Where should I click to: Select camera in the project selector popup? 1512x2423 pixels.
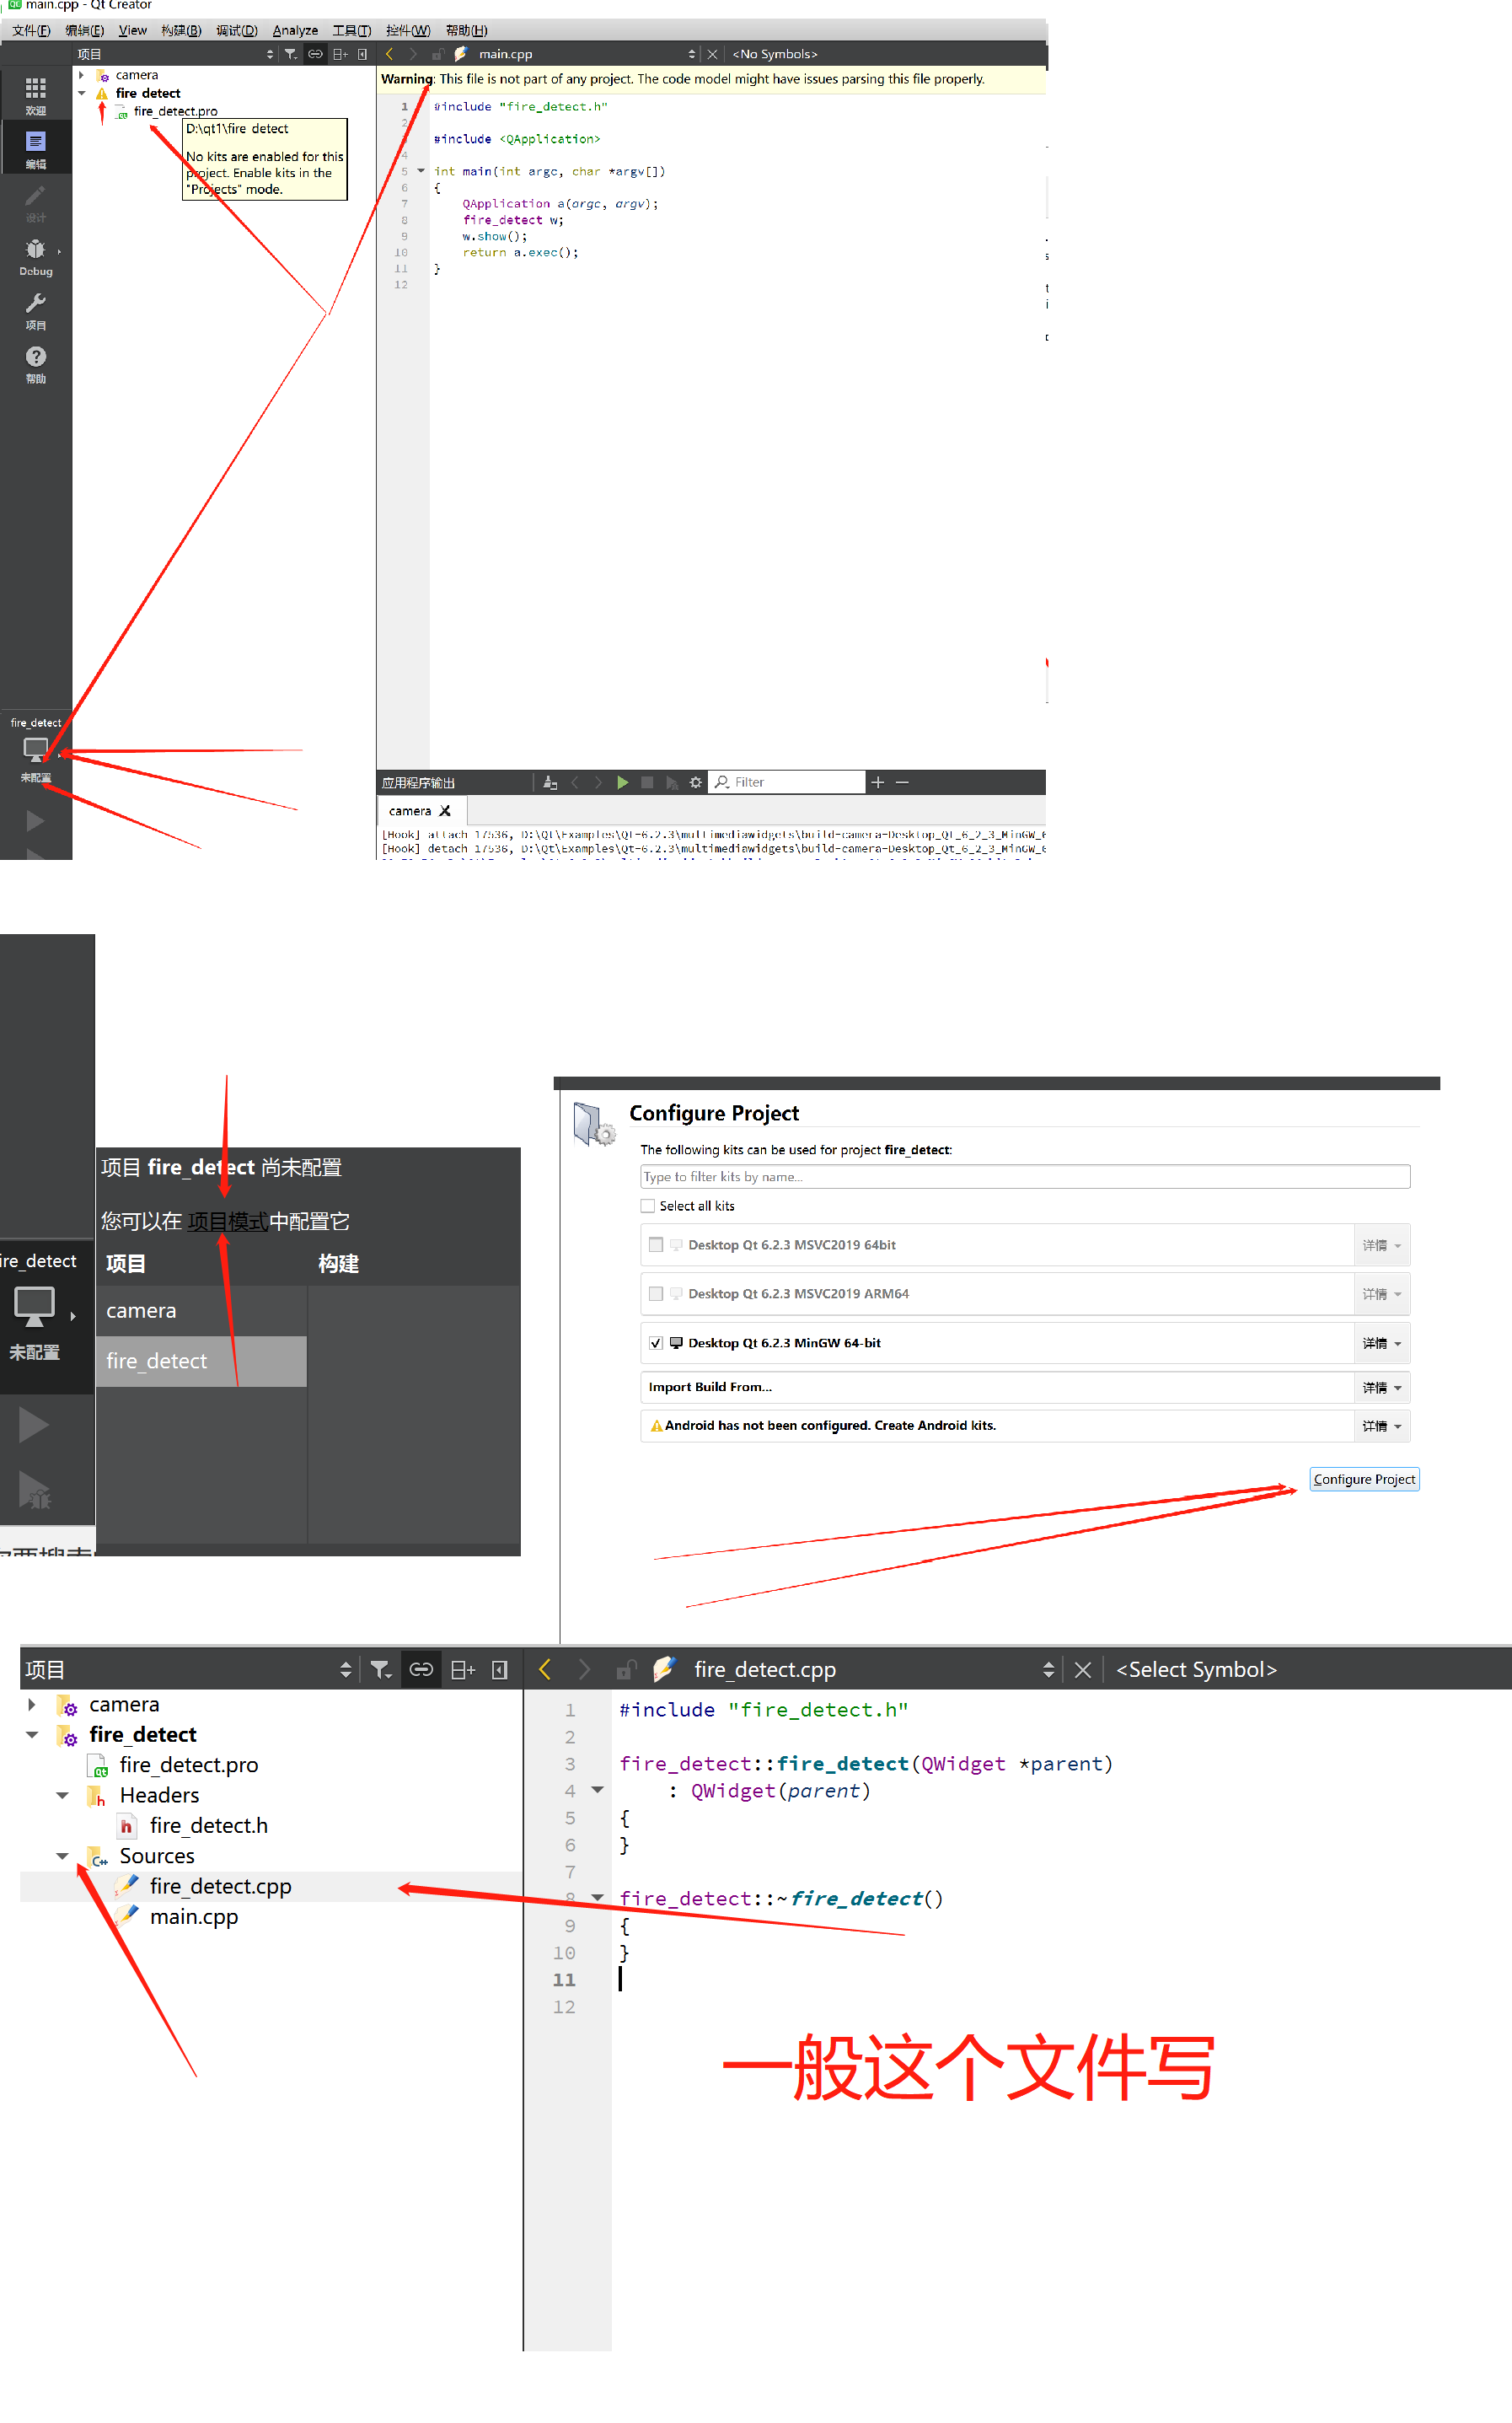[201, 1310]
